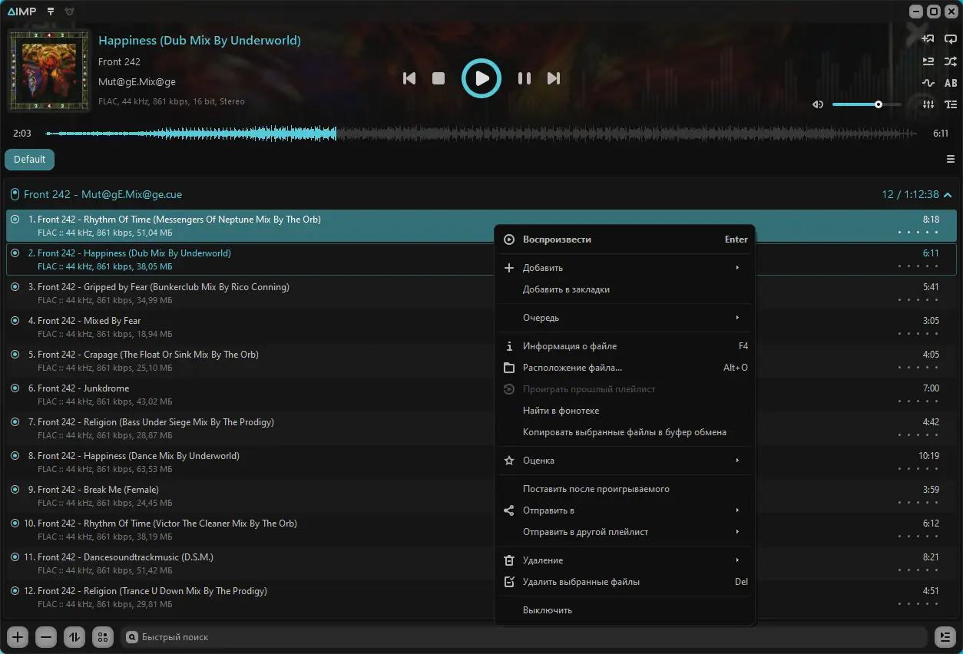This screenshot has width=963, height=654.
Task: Click the rating dots on the Junkdrome row
Action: click(x=918, y=401)
